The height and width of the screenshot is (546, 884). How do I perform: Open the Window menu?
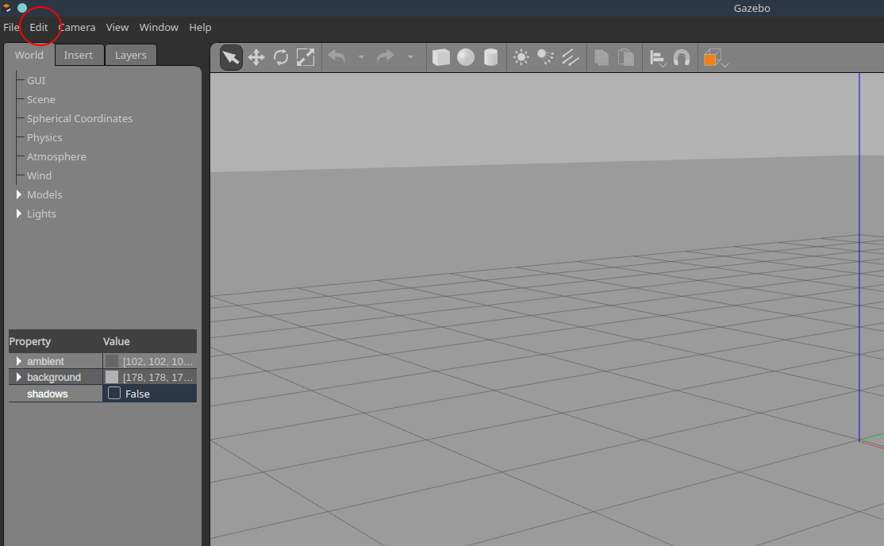click(159, 27)
